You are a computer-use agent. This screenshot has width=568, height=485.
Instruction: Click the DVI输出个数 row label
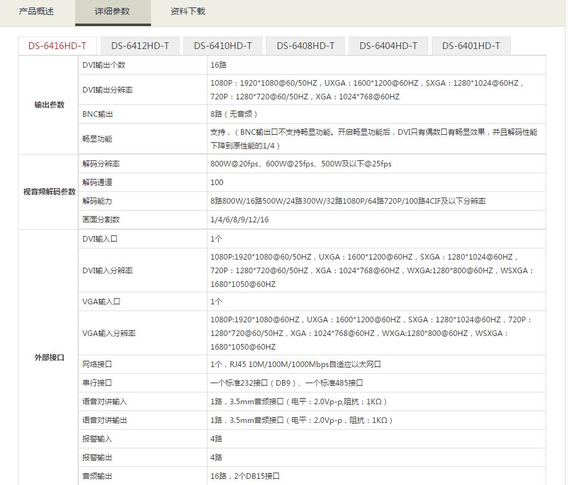[104, 65]
